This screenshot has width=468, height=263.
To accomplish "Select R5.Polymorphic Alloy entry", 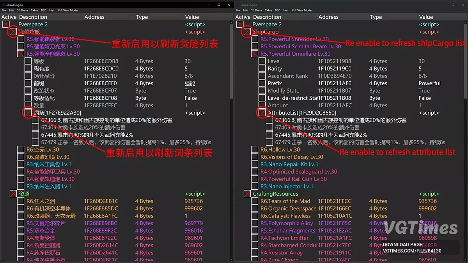I will 287,223.
